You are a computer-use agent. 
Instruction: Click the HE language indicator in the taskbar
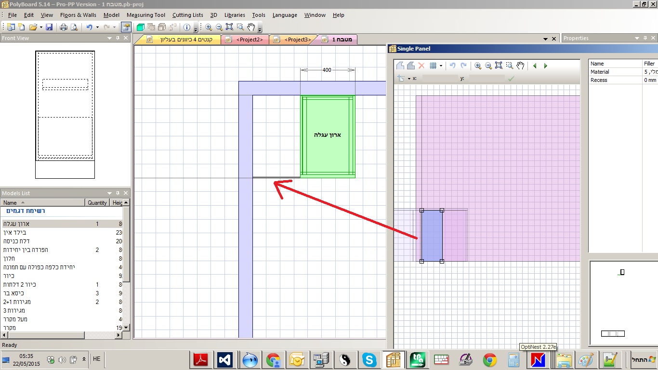[x=96, y=359]
